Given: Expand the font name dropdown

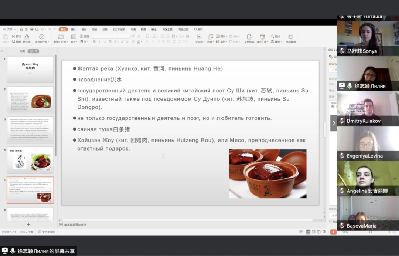Looking at the screenshot, I should pyautogui.click(x=114, y=36).
